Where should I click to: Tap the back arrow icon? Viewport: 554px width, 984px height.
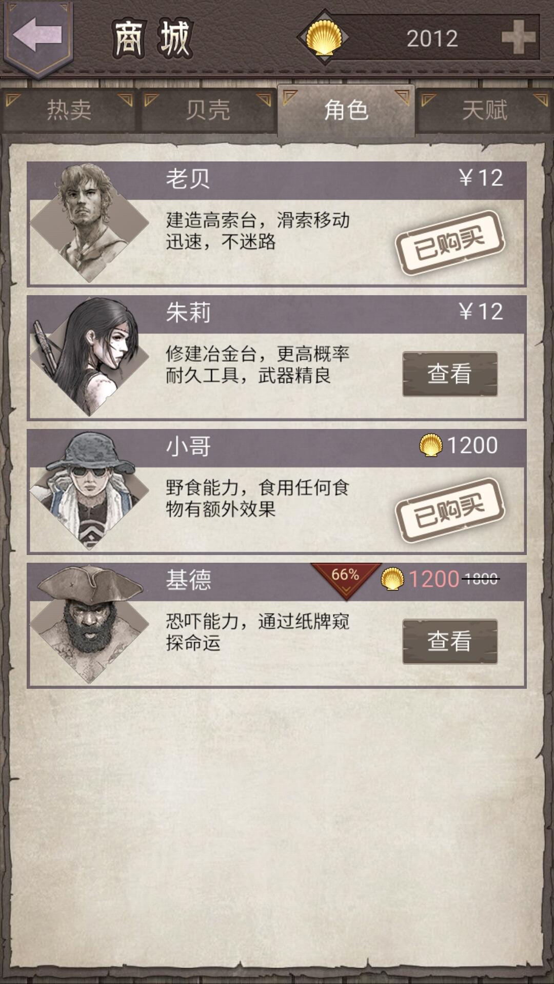(x=37, y=36)
